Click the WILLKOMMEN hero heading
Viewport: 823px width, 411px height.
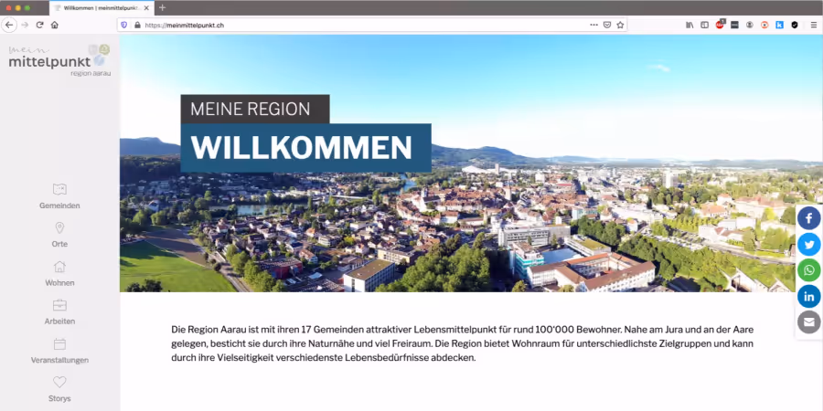tap(306, 148)
